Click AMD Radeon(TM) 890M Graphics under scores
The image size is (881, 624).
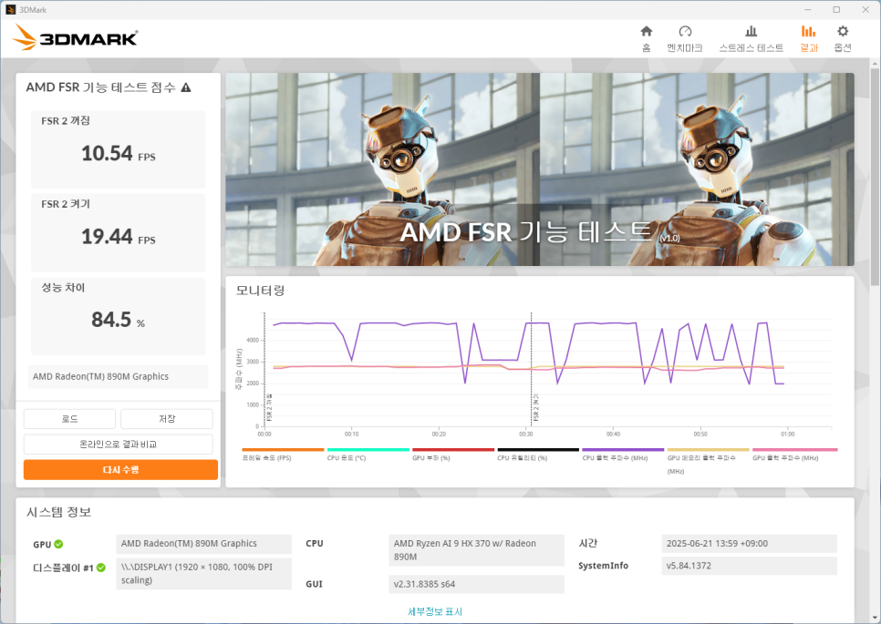[118, 376]
